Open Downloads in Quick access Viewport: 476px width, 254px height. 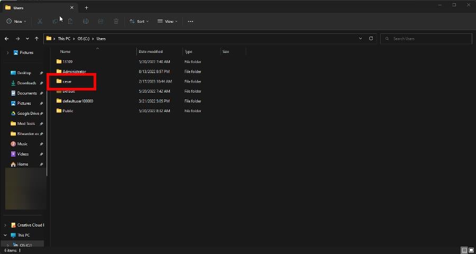click(26, 83)
